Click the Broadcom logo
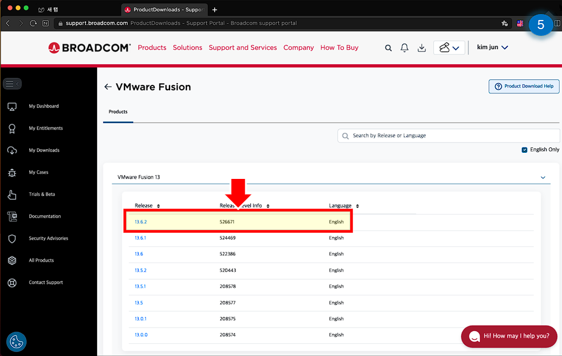 (x=89, y=47)
